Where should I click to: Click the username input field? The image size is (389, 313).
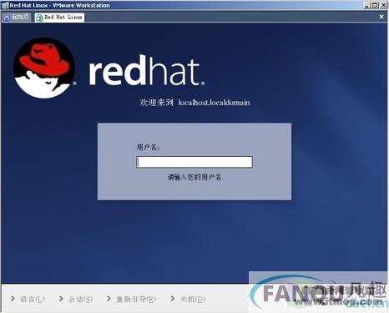194,162
